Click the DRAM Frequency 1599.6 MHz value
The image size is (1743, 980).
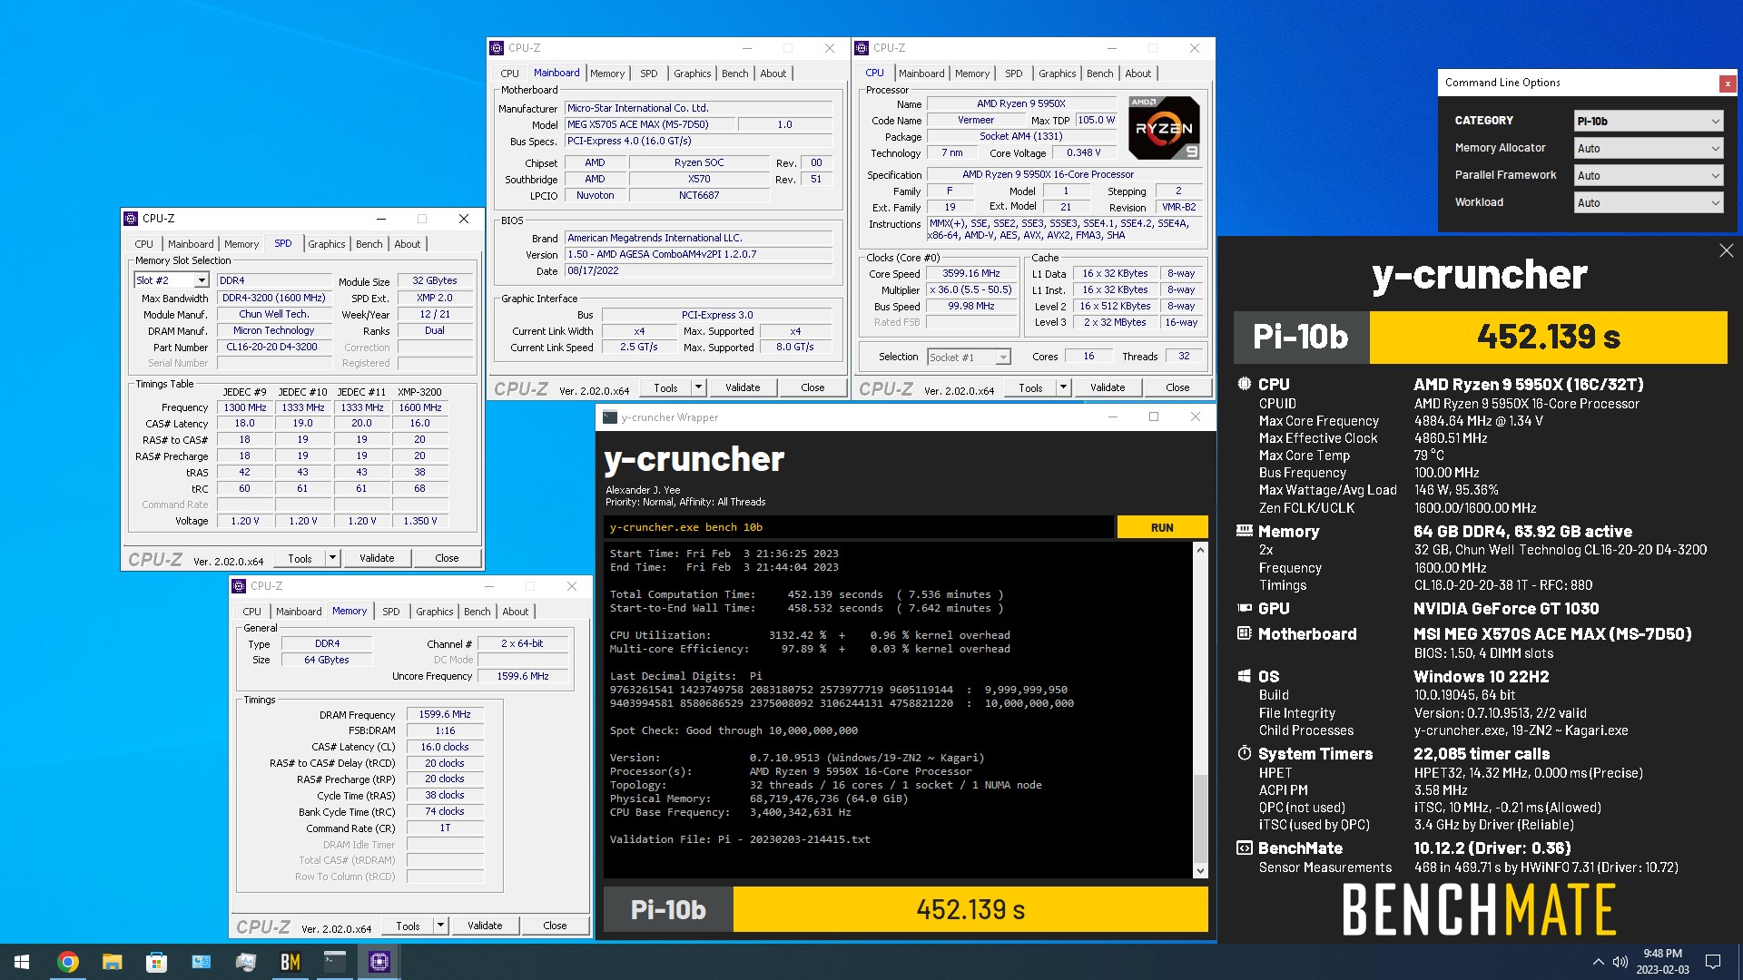[445, 714]
